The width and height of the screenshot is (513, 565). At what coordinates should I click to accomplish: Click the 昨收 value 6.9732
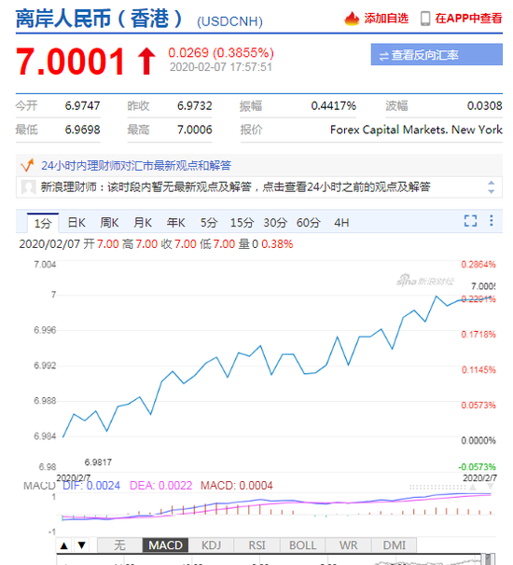click(195, 106)
